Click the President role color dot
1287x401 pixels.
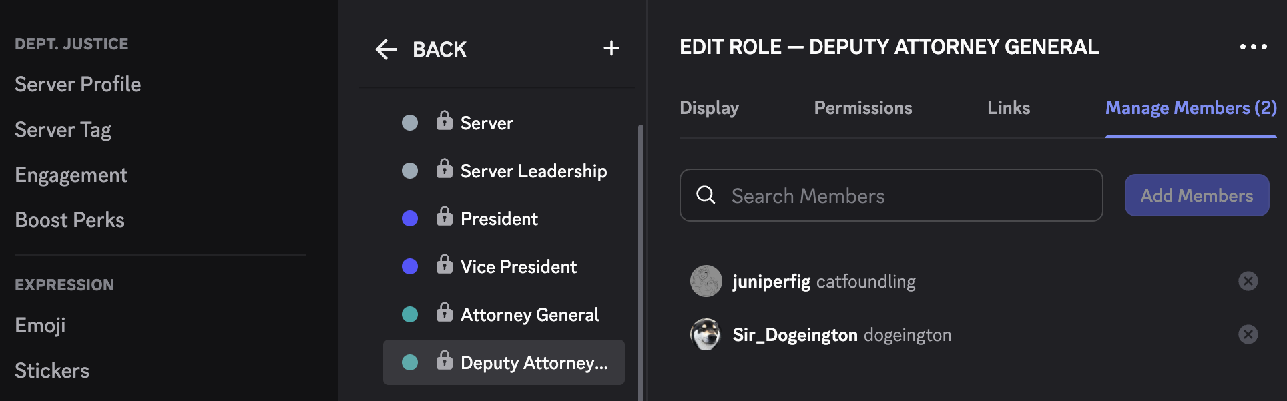410,218
